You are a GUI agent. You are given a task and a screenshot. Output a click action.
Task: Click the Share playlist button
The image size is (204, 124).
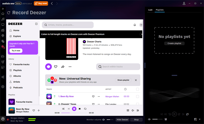tap(123, 80)
